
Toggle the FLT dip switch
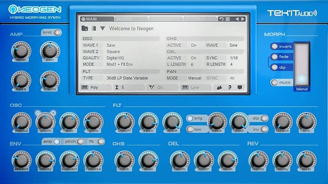point(264,118)
